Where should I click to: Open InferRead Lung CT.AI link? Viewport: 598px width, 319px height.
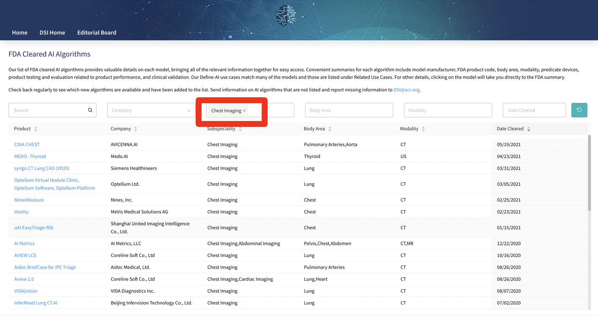pos(36,302)
